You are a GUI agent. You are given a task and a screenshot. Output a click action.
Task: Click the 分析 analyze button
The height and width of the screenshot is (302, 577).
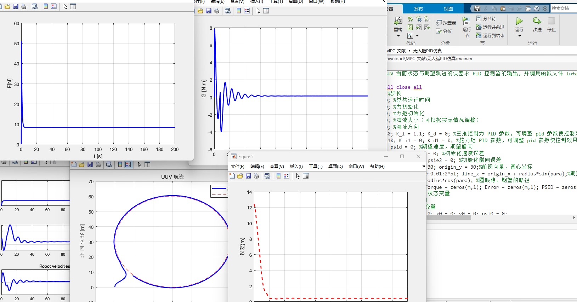(444, 31)
